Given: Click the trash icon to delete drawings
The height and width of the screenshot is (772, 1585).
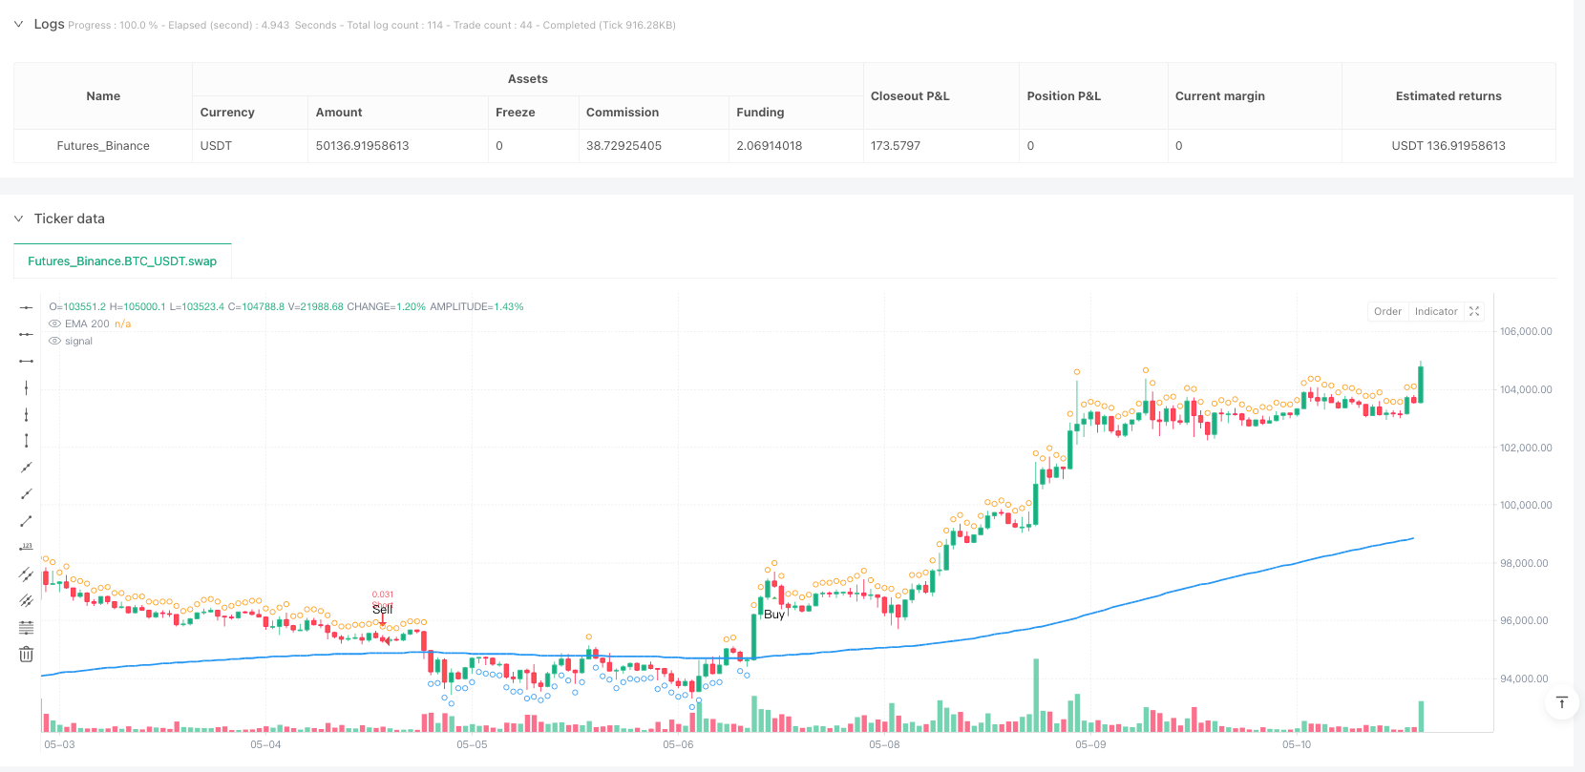Looking at the screenshot, I should pyautogui.click(x=27, y=654).
